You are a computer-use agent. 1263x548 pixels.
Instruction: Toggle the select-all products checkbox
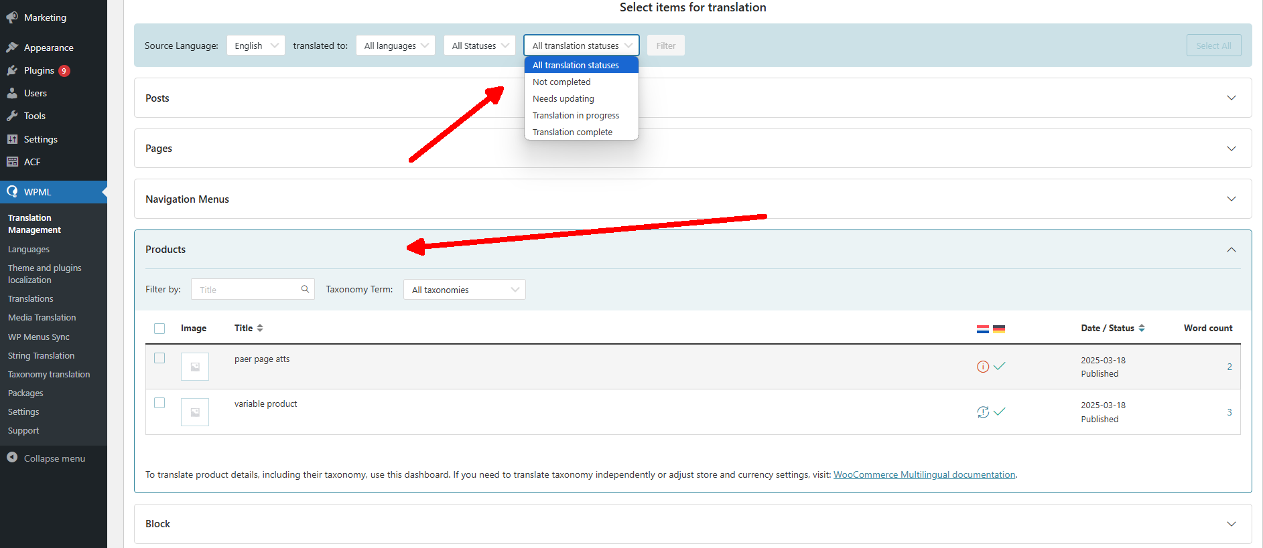pyautogui.click(x=159, y=329)
